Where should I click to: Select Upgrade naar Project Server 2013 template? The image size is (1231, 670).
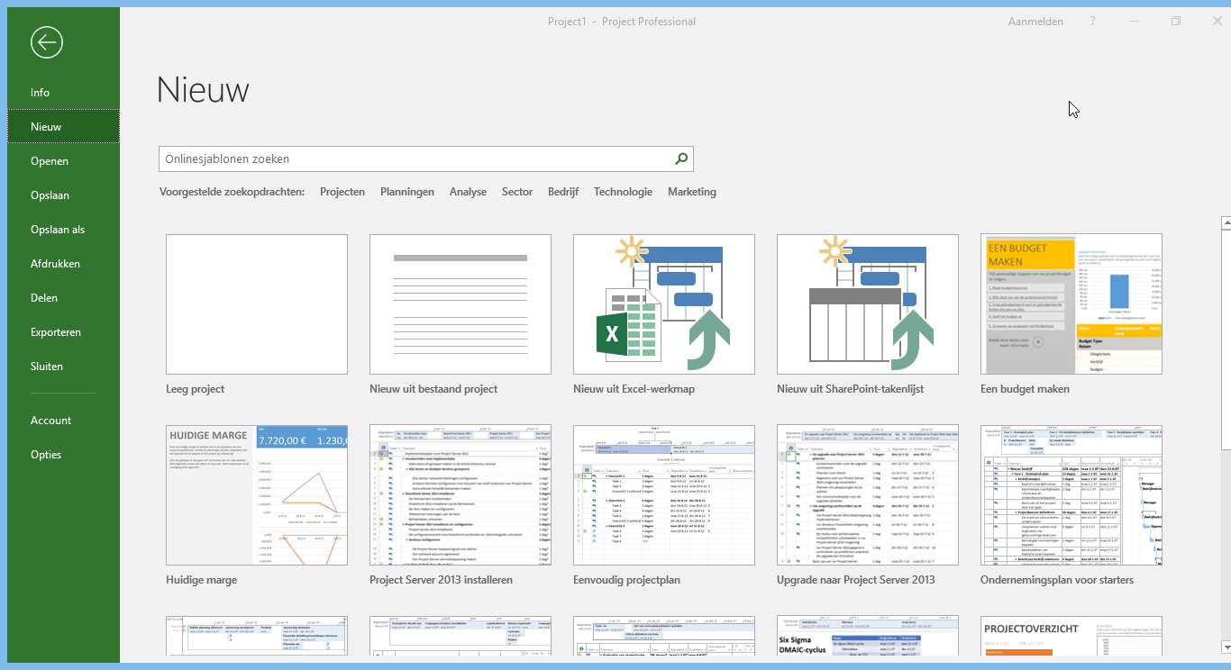coord(868,495)
